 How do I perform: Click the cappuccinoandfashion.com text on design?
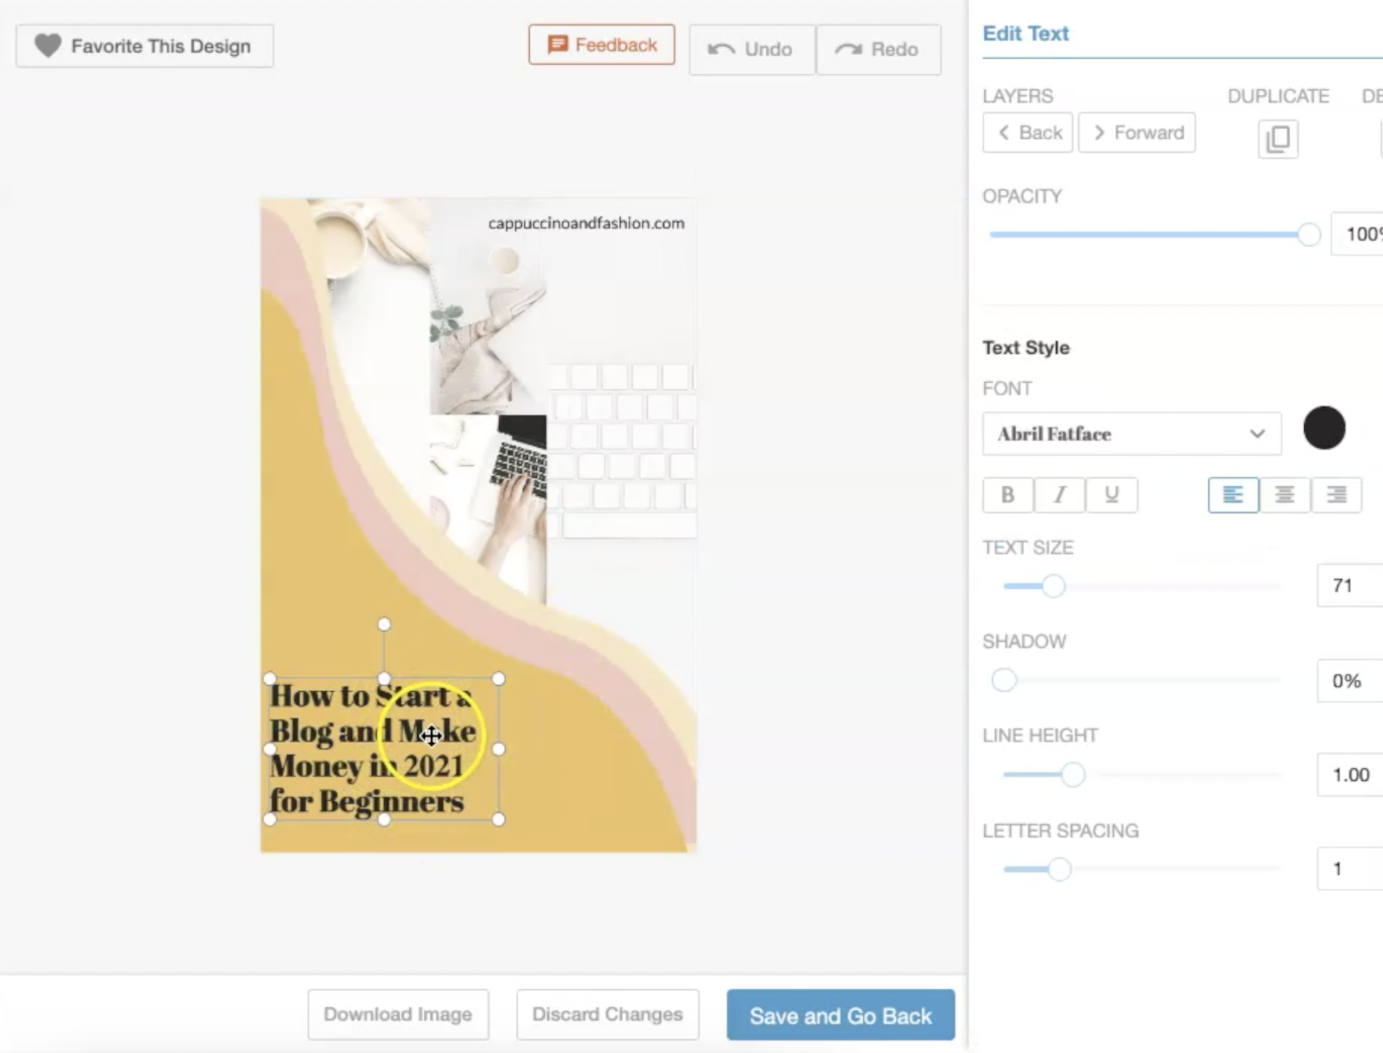586,223
